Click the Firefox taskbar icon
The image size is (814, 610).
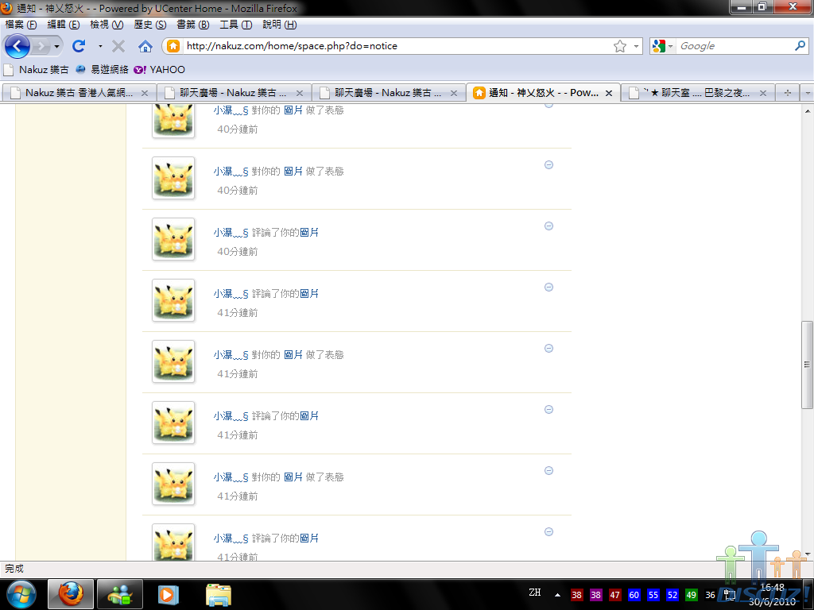(x=71, y=594)
